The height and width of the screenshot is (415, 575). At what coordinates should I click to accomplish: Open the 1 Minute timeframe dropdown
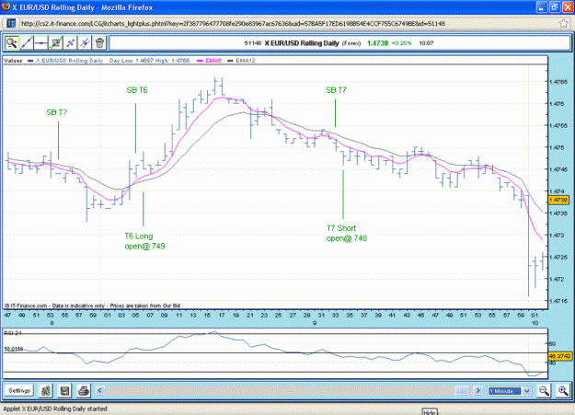510,391
